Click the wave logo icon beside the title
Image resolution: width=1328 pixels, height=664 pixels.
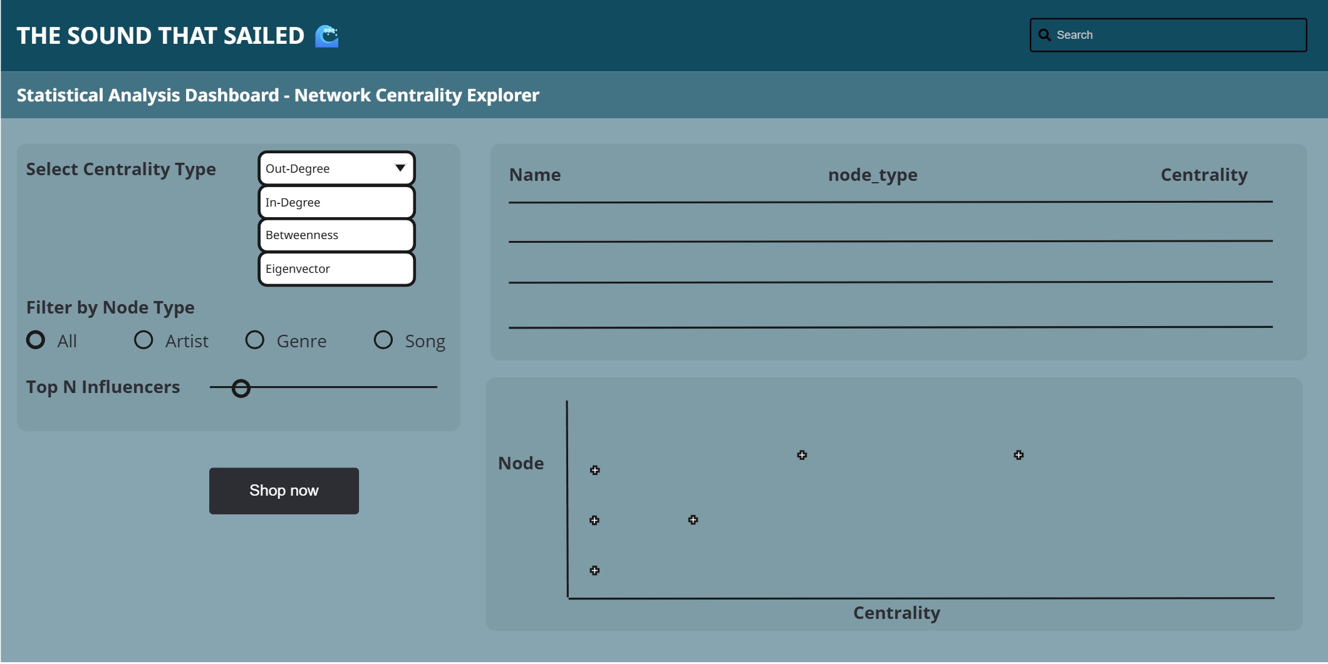(x=326, y=36)
